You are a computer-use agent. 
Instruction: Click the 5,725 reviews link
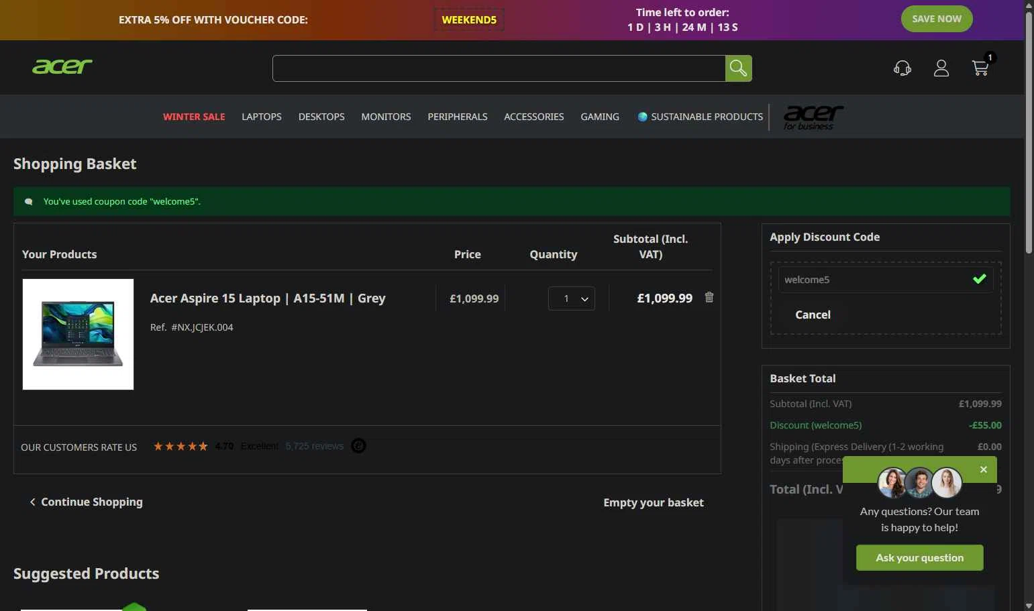click(x=314, y=446)
